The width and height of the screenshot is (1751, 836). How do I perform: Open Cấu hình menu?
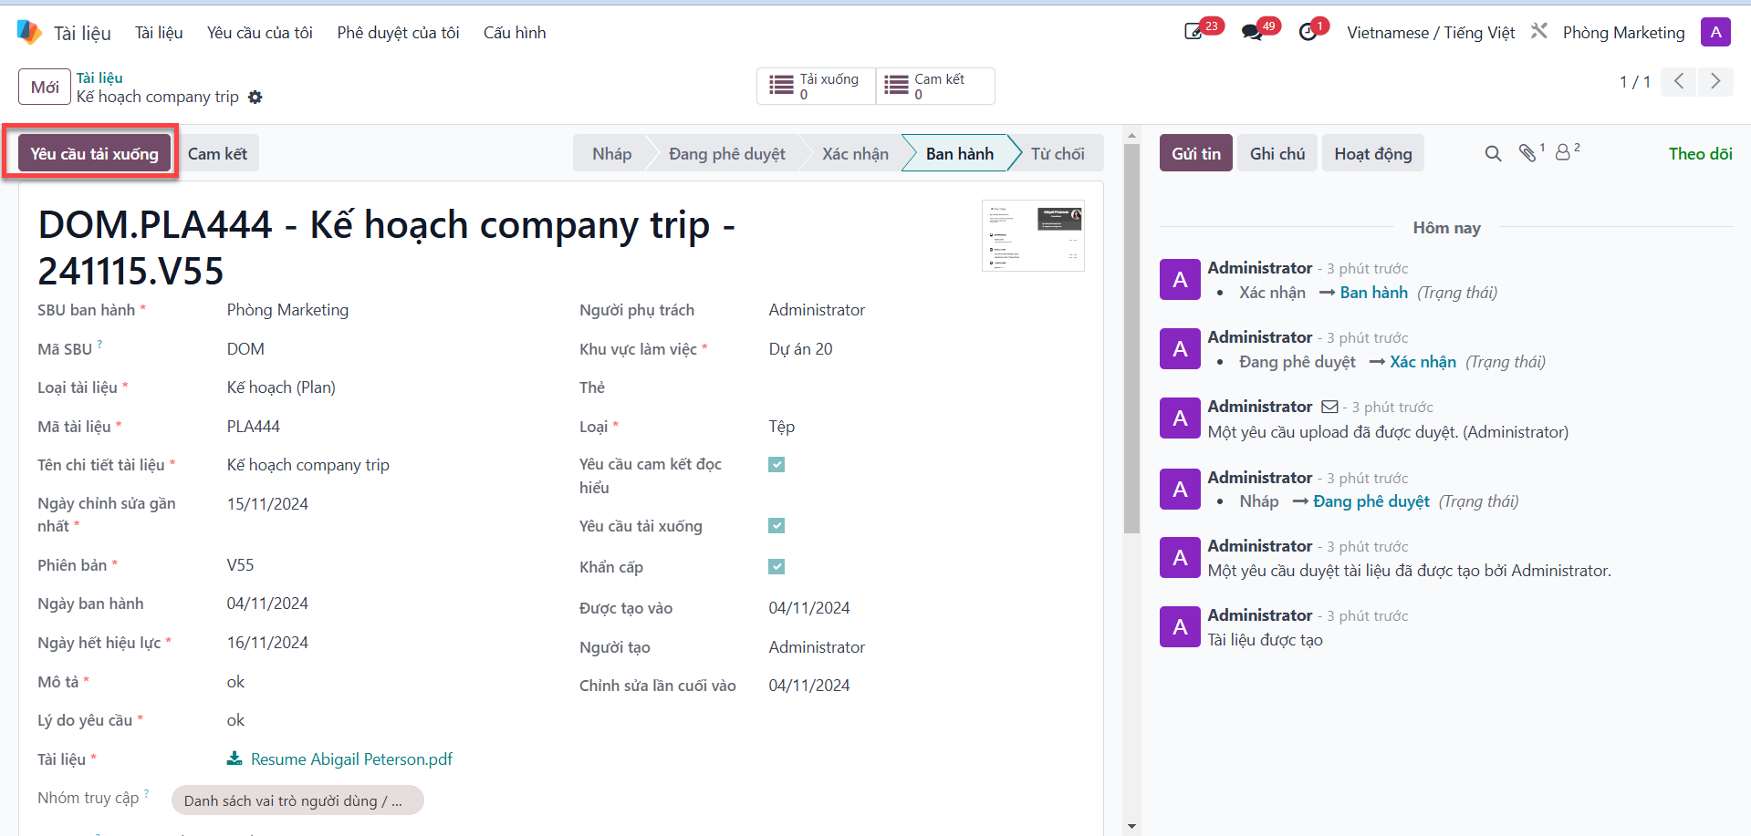click(515, 33)
